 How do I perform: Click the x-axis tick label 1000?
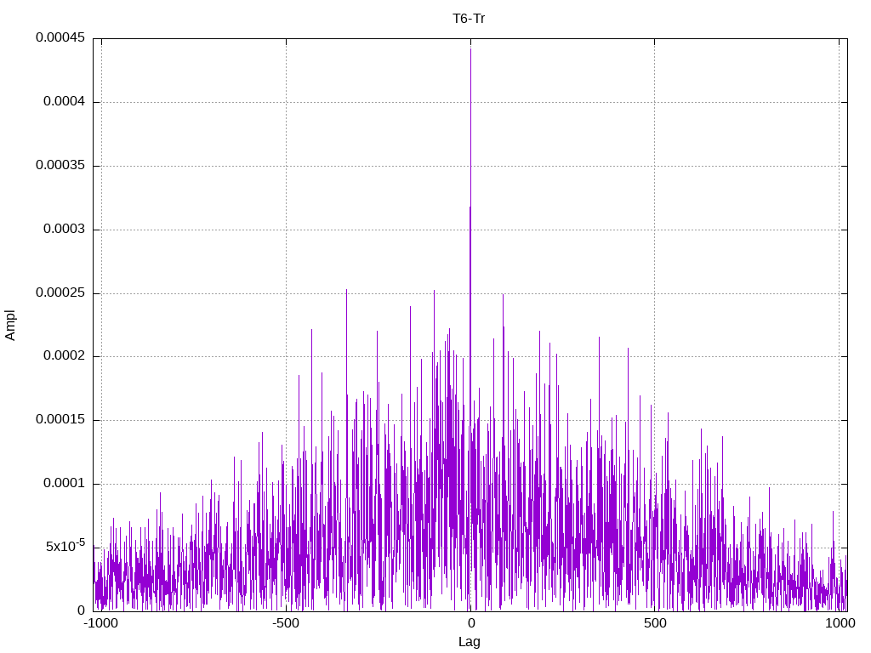point(840,623)
